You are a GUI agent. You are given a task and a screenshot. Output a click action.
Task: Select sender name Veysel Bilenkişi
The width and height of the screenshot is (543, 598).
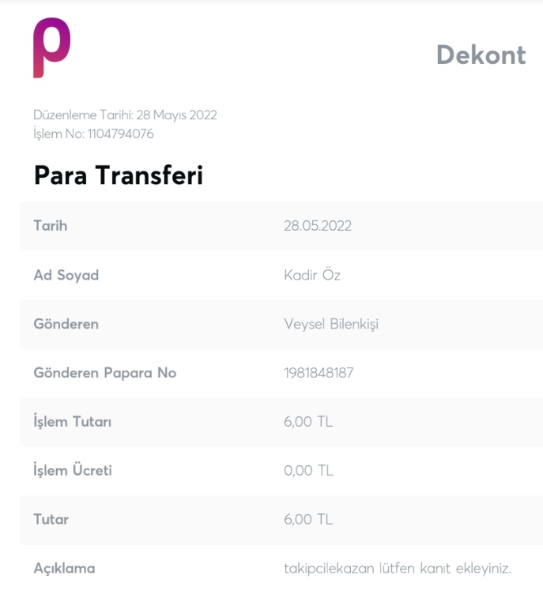331,325
